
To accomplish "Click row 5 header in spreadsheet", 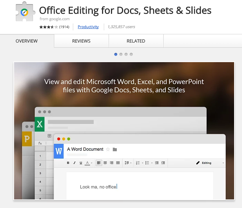I will coord(40,190).
